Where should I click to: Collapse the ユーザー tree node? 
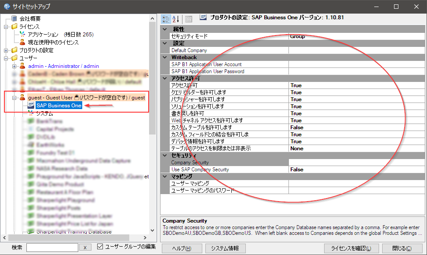[x=6, y=58]
